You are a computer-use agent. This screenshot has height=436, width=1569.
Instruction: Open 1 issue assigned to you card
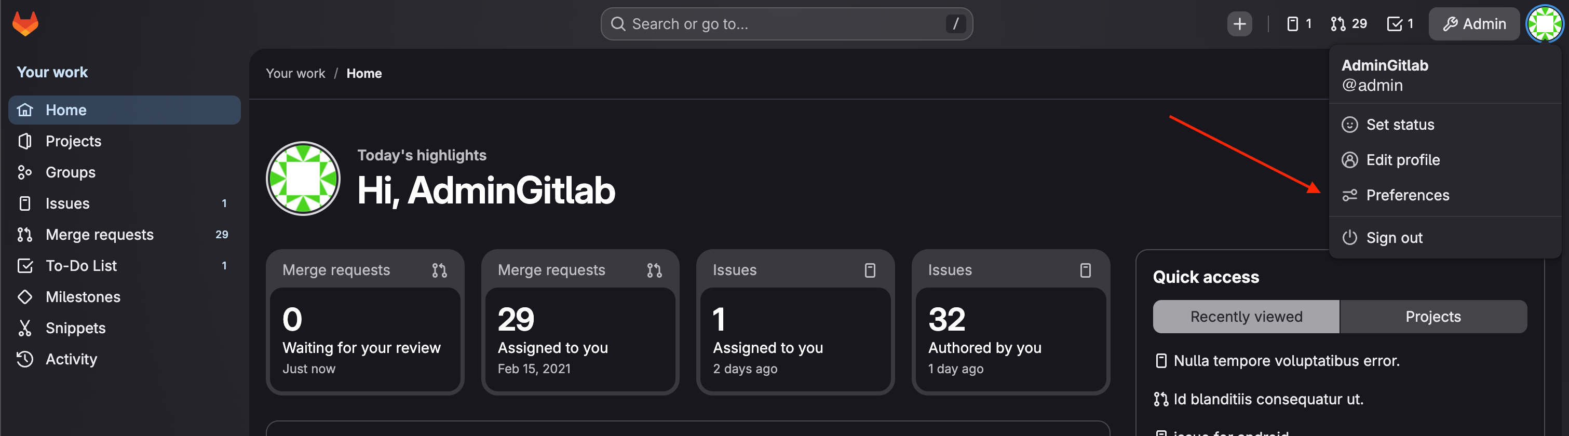(x=795, y=322)
